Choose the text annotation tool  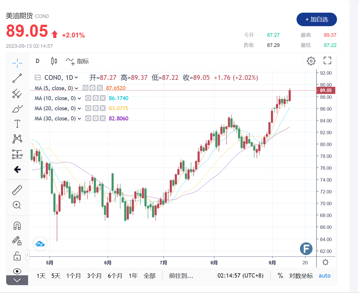pyautogui.click(x=17, y=124)
